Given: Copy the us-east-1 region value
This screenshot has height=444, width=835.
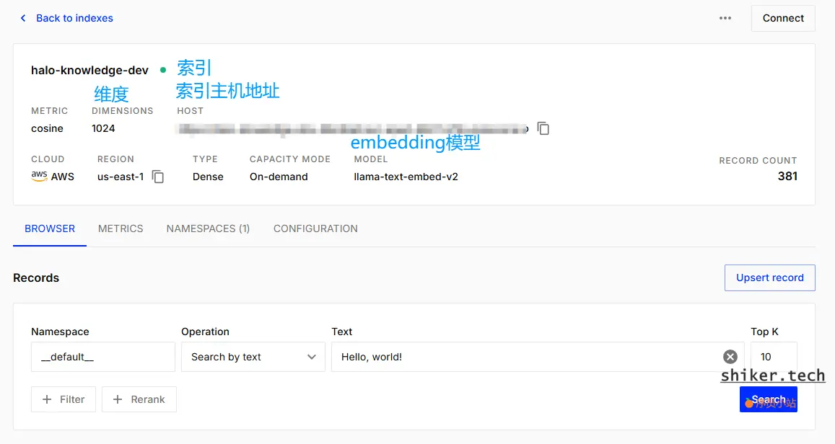Looking at the screenshot, I should pyautogui.click(x=157, y=177).
